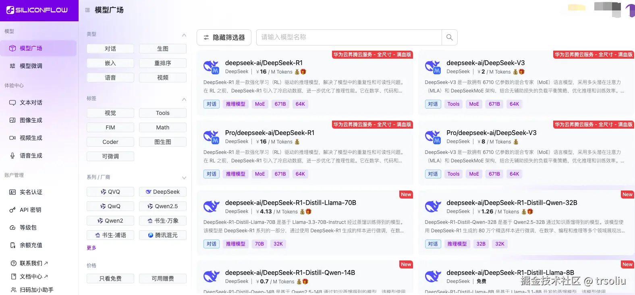Click the DeepSeek-R1 model whale icon
This screenshot has height=295, width=635.
click(211, 67)
